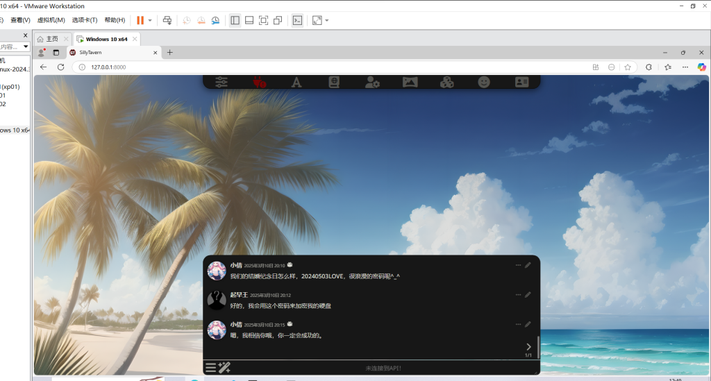Open the background image selector icon
The image size is (711, 381).
[x=410, y=82]
